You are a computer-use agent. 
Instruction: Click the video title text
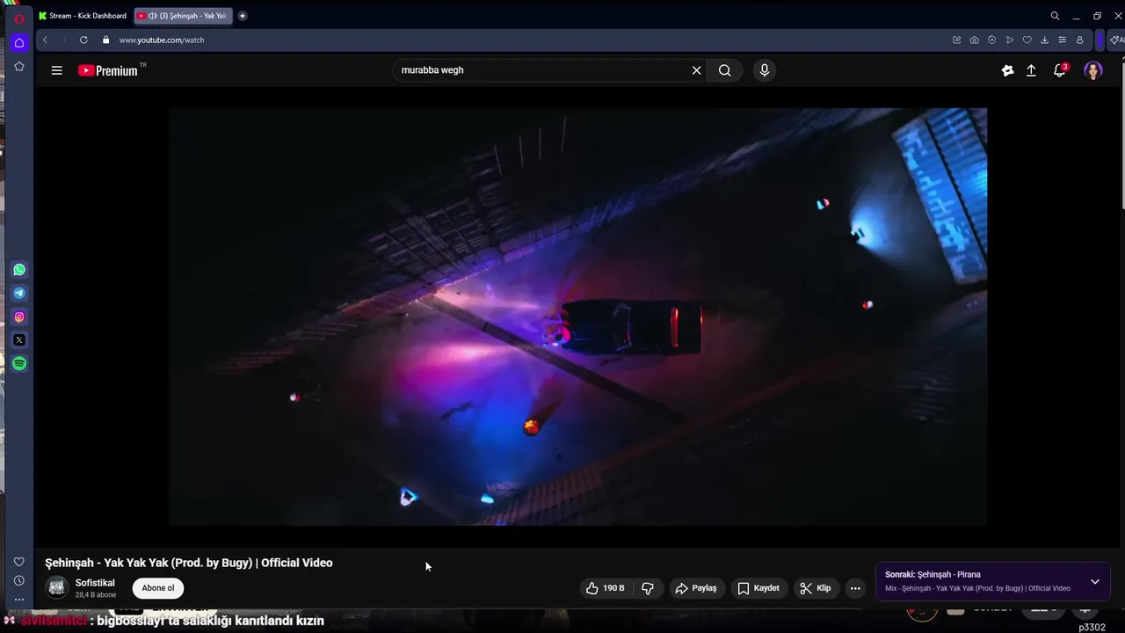[x=189, y=563]
